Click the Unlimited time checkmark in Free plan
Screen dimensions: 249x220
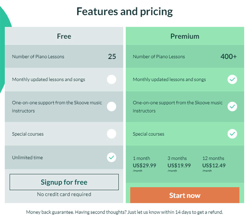coord(112,157)
